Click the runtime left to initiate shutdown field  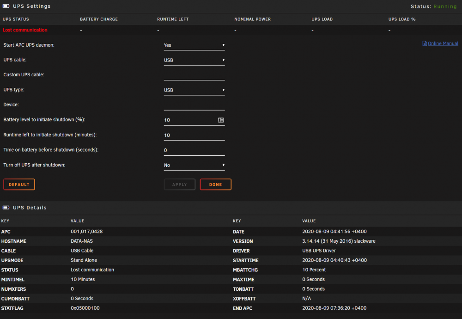click(194, 135)
